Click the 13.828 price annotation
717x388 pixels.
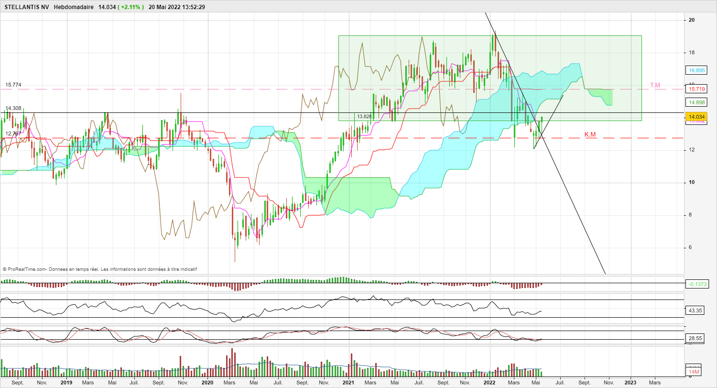click(x=364, y=116)
